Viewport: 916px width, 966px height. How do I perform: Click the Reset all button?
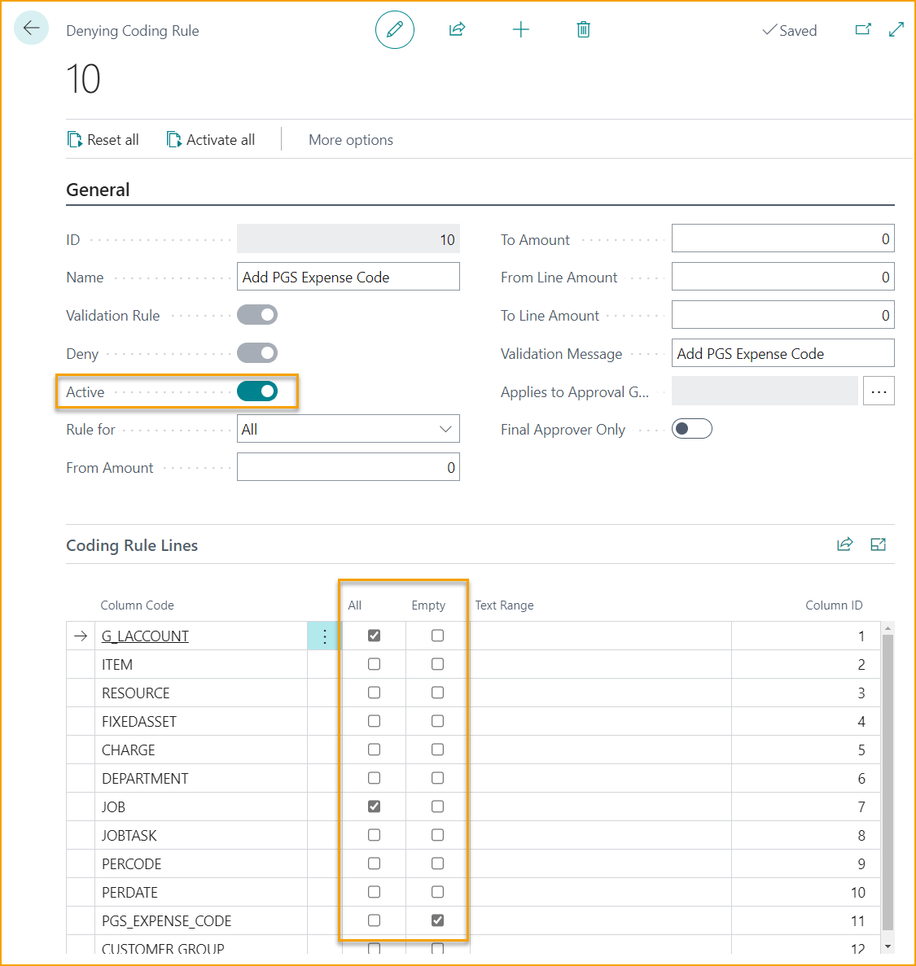[x=103, y=139]
